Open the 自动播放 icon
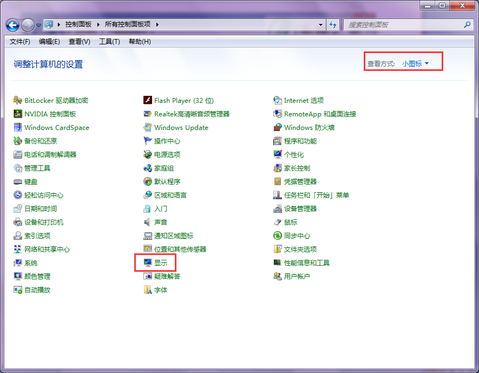This screenshot has width=479, height=373. [18, 290]
